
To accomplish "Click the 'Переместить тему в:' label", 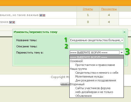I will coord(30,53).
